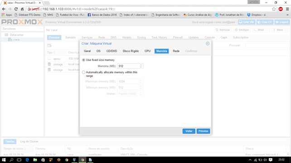Click the Reiniciar button
The width and height of the screenshot is (291, 163).
pyautogui.click(x=223, y=30)
